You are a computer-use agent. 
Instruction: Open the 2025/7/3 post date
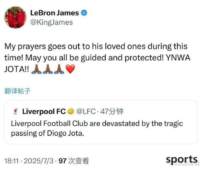(x=39, y=161)
